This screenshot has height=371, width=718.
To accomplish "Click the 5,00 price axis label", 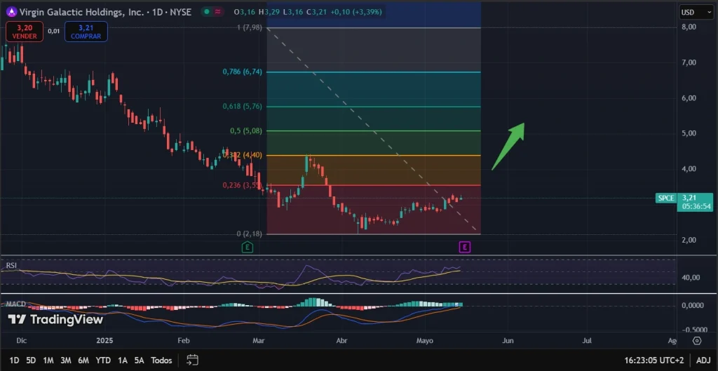I will (x=689, y=133).
